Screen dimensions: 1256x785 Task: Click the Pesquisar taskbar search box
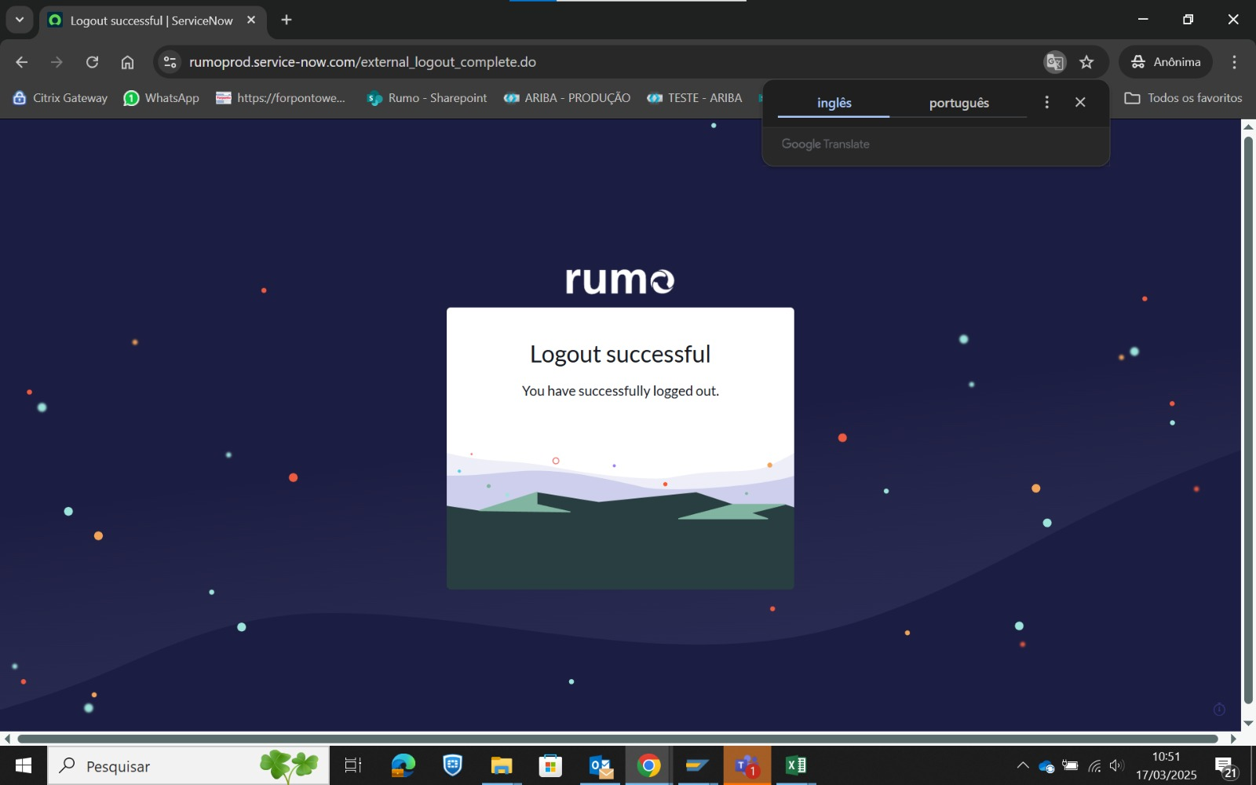pyautogui.click(x=188, y=765)
